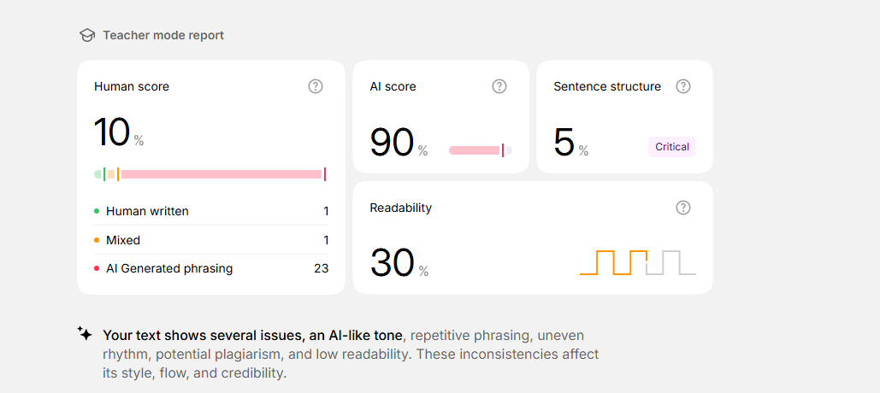Select the AI Generated phrasing row
This screenshot has width=880, height=393.
coord(210,268)
